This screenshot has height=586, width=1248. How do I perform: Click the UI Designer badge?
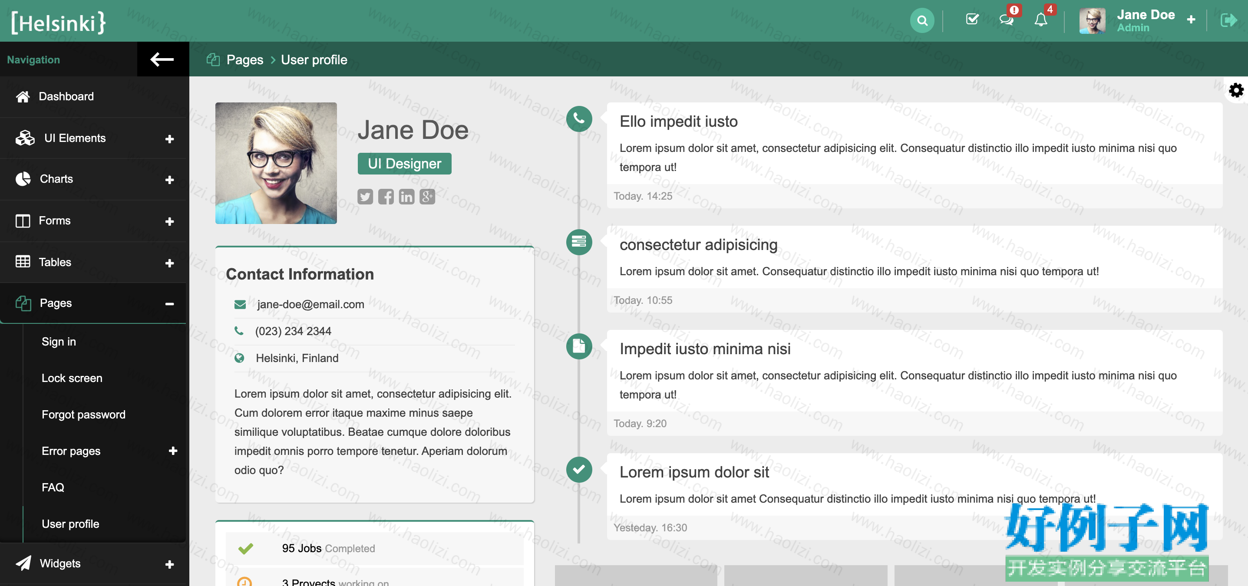coord(405,164)
